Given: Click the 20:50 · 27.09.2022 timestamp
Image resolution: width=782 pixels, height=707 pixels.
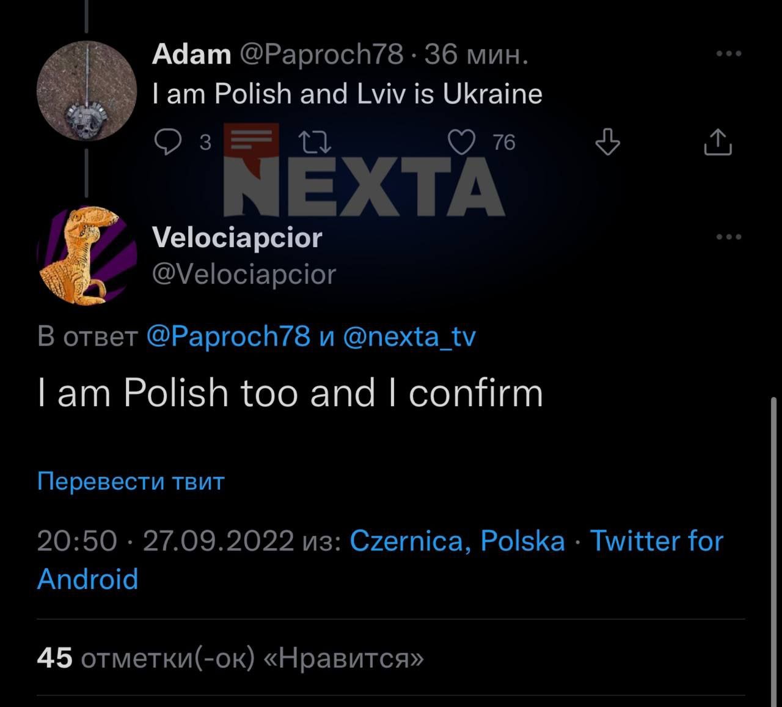Looking at the screenshot, I should tap(165, 541).
